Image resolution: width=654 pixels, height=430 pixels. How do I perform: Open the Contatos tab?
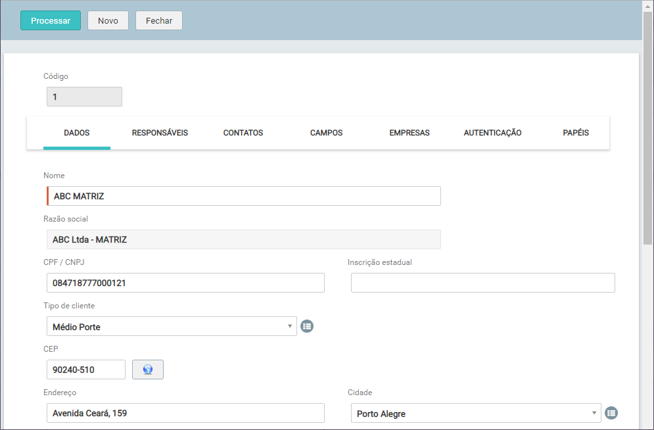click(x=243, y=133)
